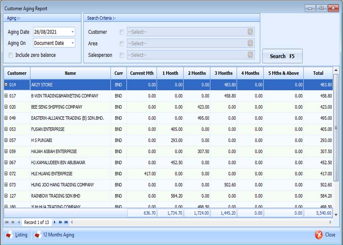Open the 12 Months Aging link

[58, 235]
